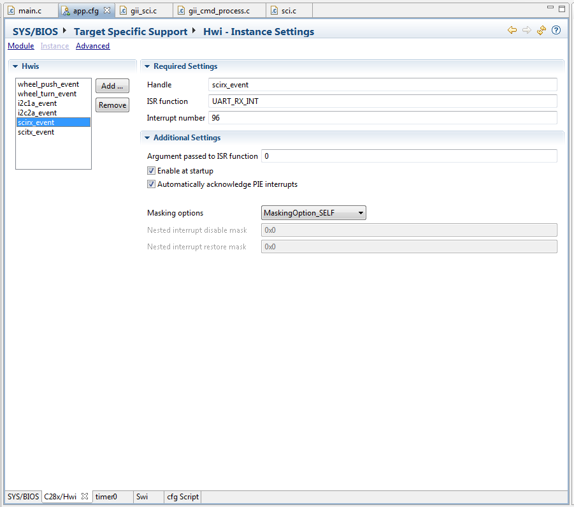
Task: Open the Advanced configuration link
Action: coord(92,45)
